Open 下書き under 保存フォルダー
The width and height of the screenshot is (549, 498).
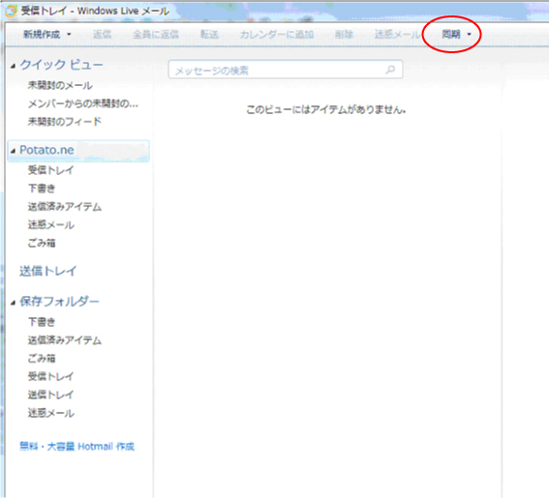42,322
